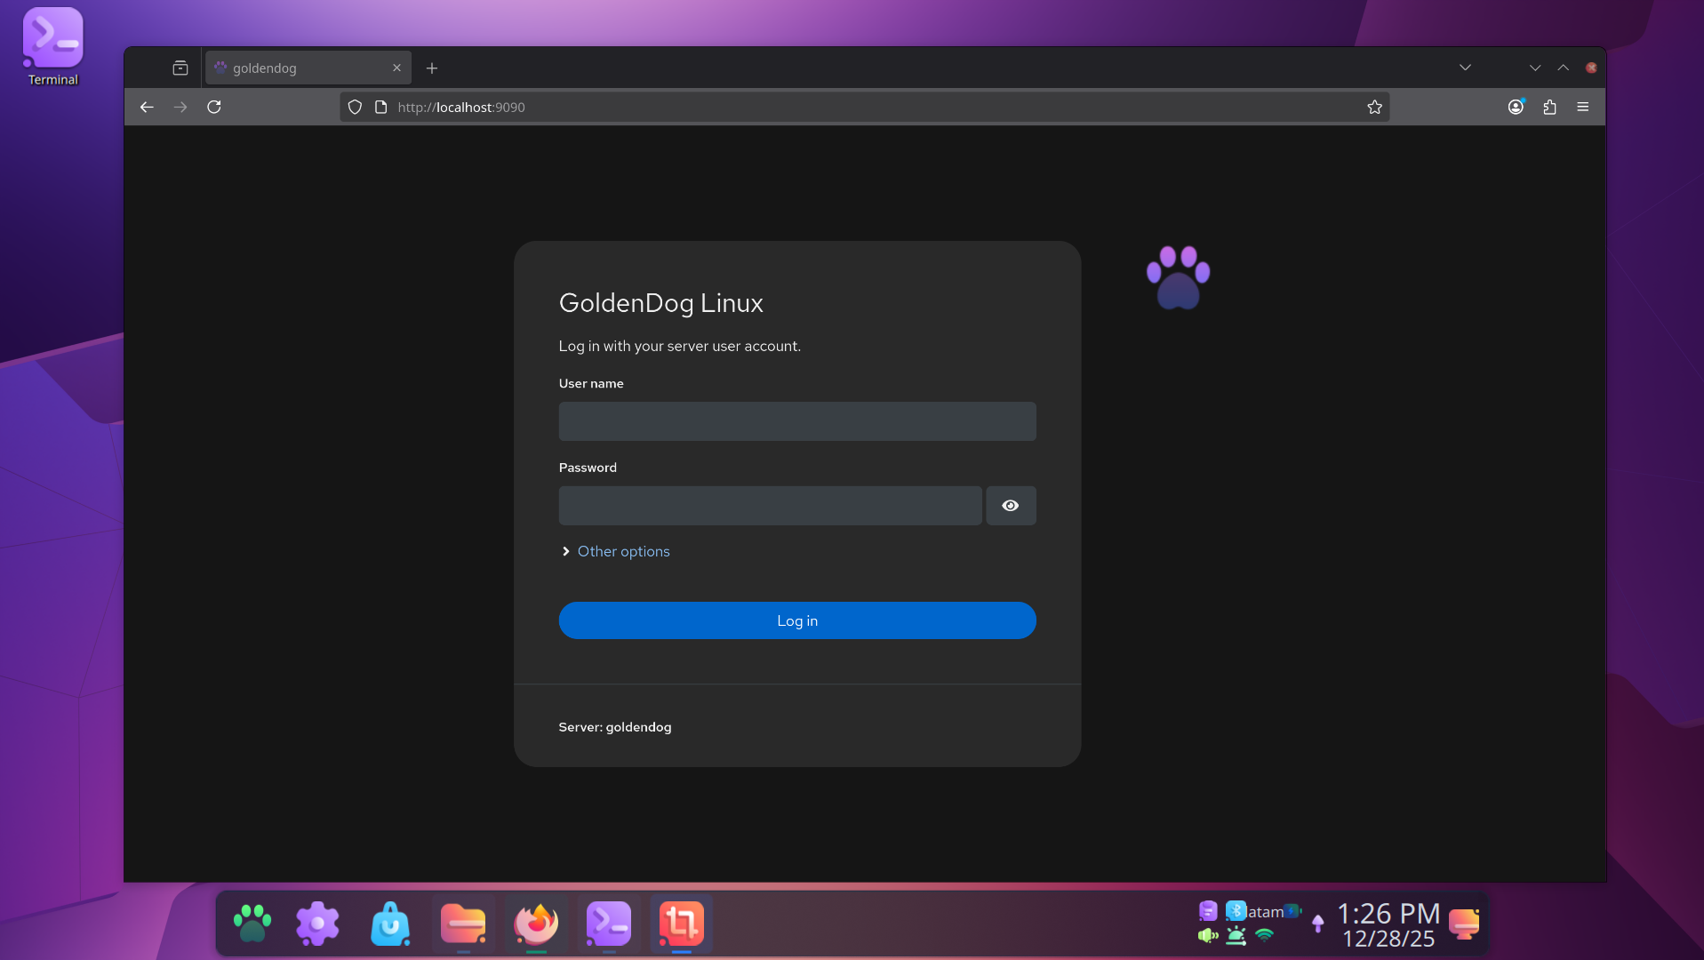Open a new tab with the plus button
The image size is (1704, 960).
[x=432, y=68]
